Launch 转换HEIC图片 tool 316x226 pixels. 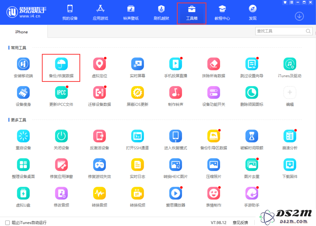point(176,165)
